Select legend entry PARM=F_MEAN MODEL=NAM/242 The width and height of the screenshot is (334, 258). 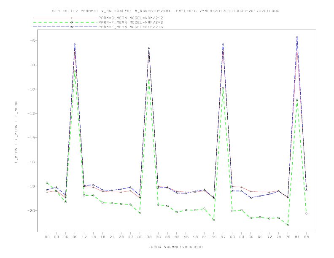[131, 22]
